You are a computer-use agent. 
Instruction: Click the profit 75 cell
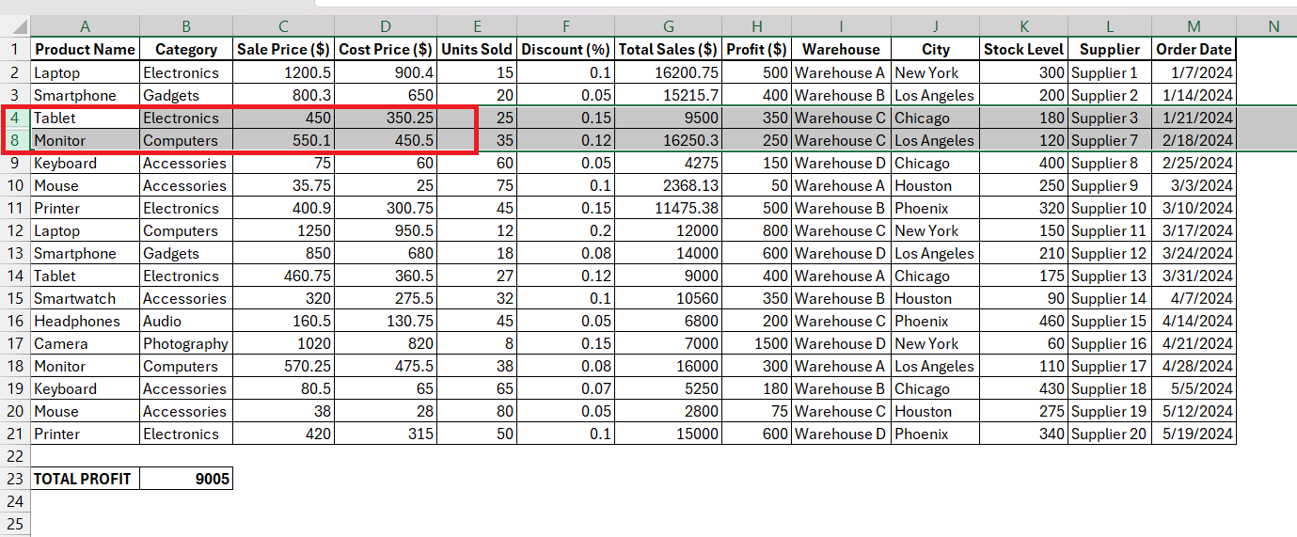click(x=756, y=411)
